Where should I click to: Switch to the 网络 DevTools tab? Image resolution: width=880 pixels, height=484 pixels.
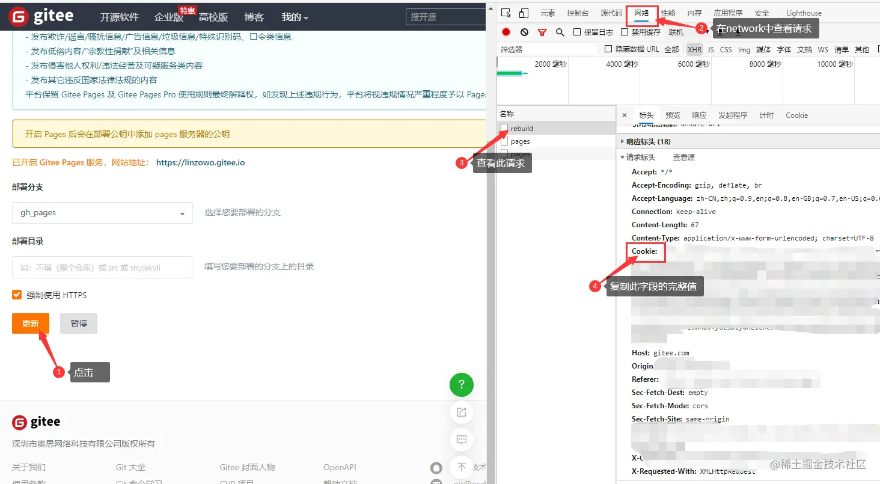pyautogui.click(x=641, y=13)
